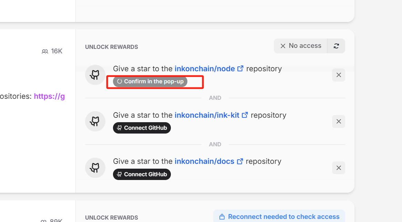Click the No access status badge

(300, 46)
